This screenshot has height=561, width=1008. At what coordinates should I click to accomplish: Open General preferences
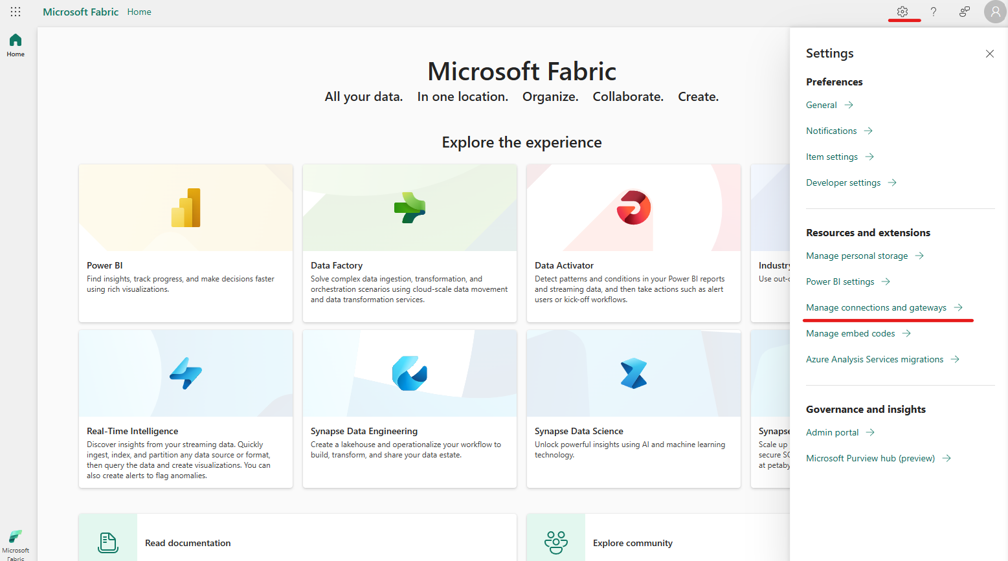click(x=821, y=105)
